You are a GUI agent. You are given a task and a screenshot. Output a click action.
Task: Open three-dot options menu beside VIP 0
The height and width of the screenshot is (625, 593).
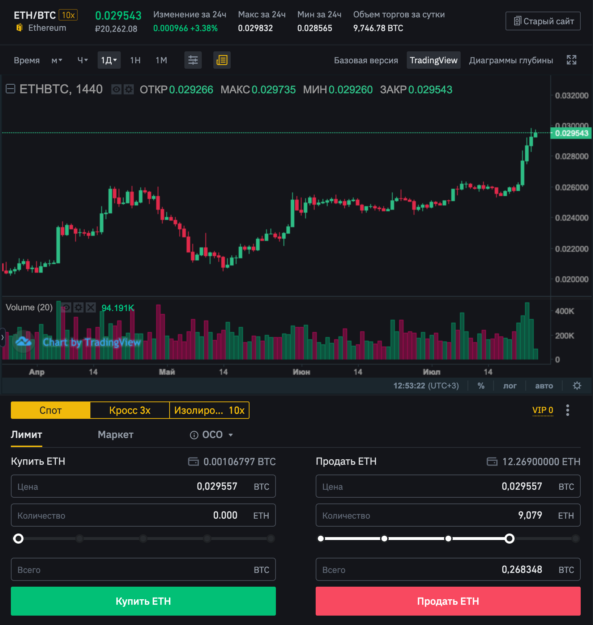click(568, 410)
